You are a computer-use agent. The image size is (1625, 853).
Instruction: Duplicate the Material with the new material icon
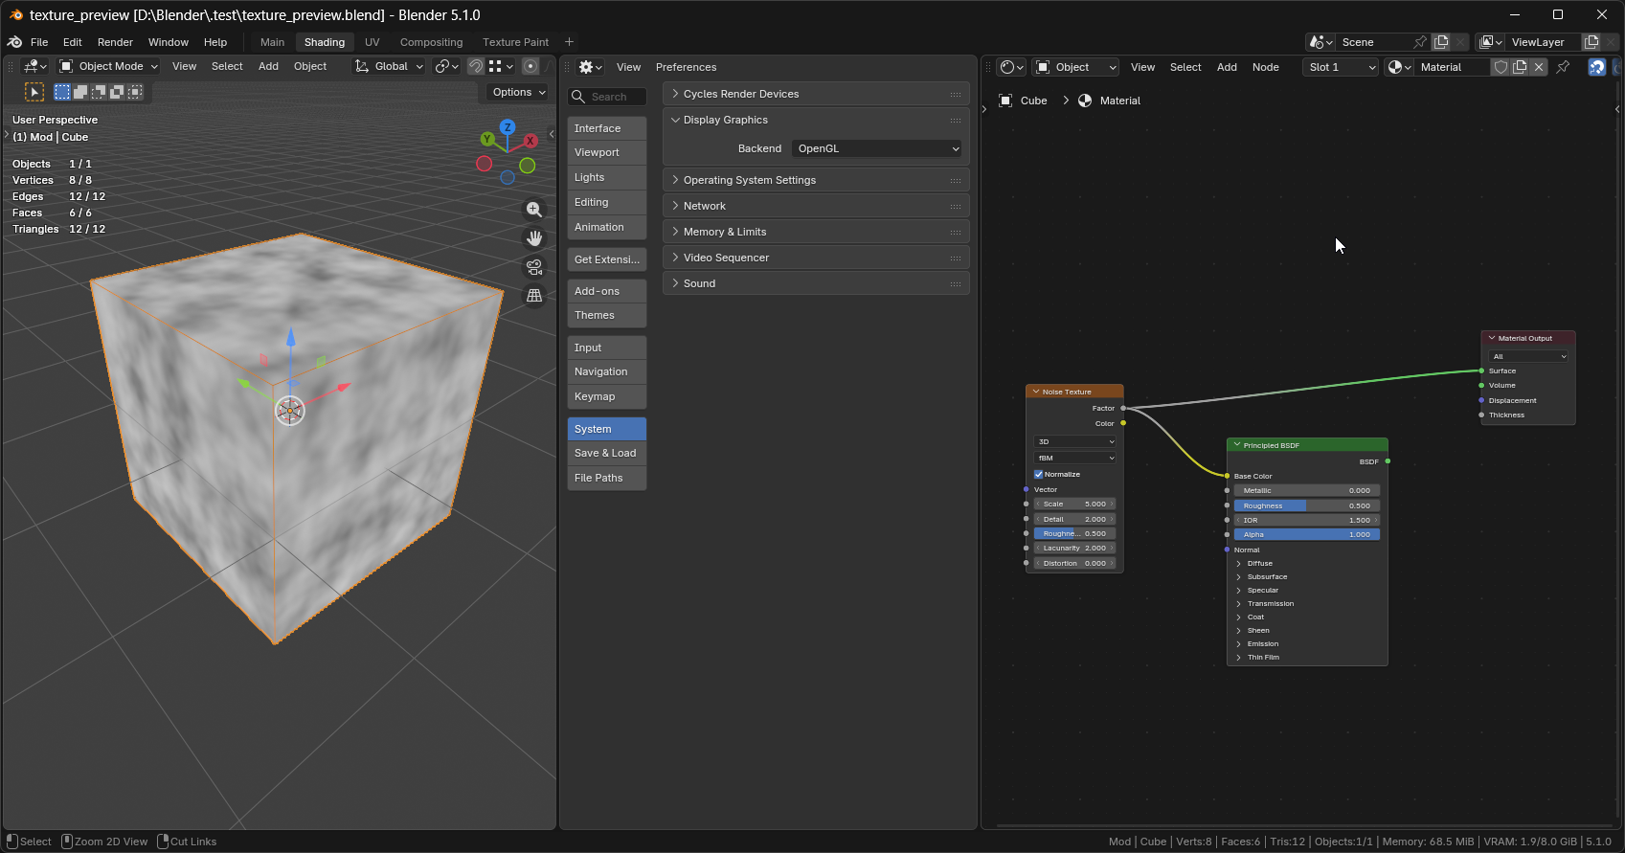(x=1520, y=67)
